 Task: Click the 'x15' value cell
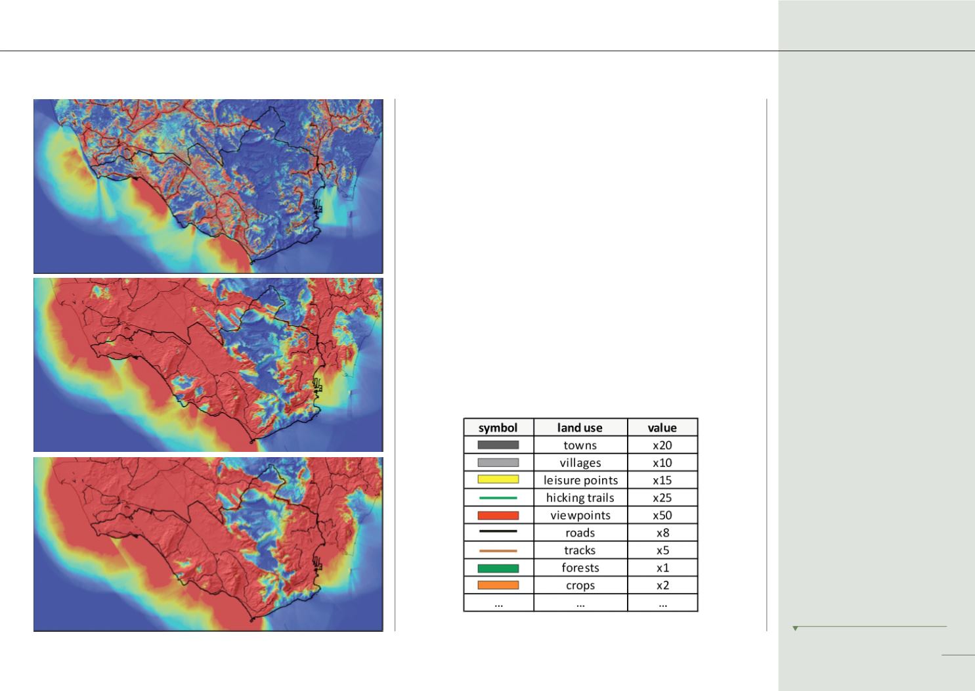(662, 480)
